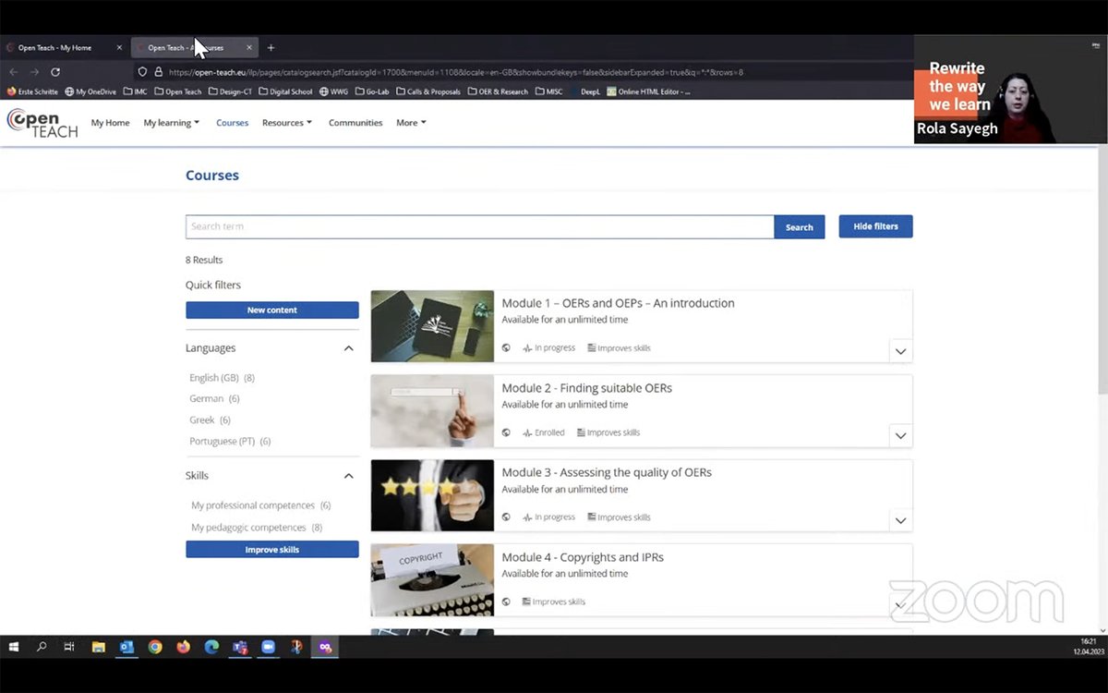Image resolution: width=1108 pixels, height=693 pixels.
Task: Expand Module 2 details chevron
Action: [900, 435]
